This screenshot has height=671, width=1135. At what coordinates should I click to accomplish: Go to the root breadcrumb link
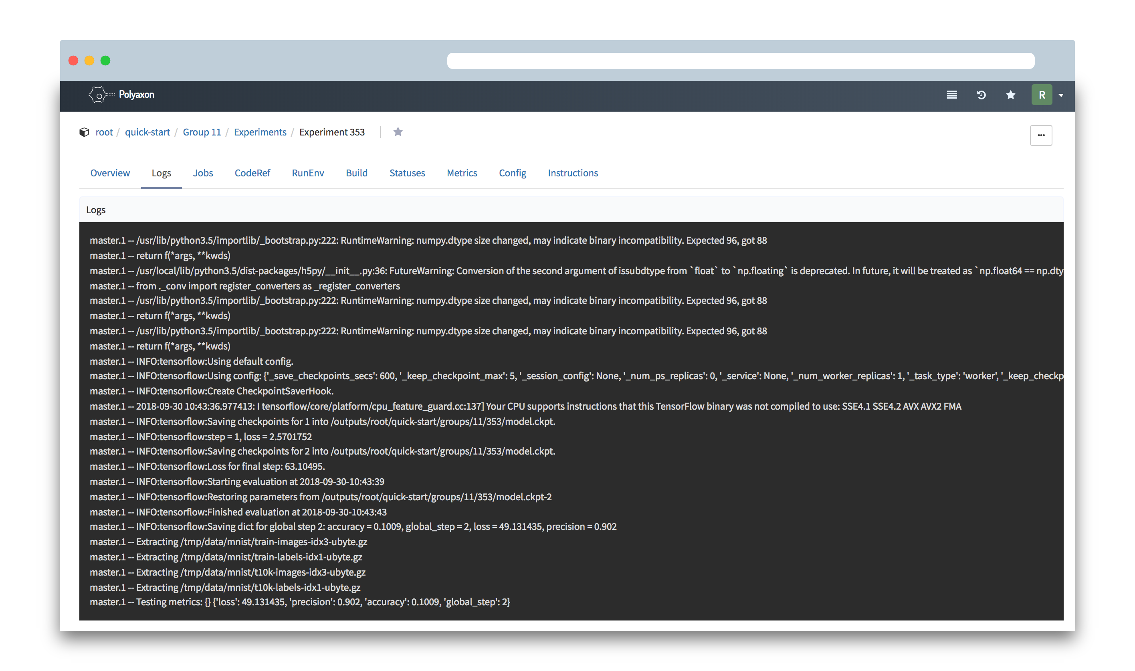[x=104, y=132]
